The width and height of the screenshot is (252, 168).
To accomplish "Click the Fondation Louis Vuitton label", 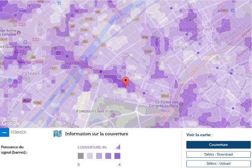I will coord(97,111).
